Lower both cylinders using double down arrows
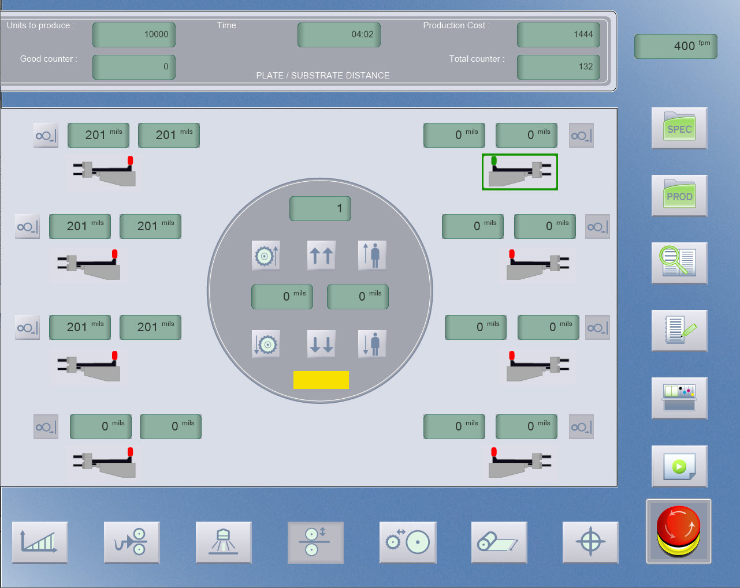Screen dimensions: 740x588 [x=321, y=343]
